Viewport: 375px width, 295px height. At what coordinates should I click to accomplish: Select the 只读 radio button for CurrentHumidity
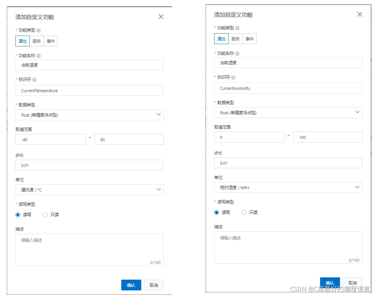click(x=244, y=212)
